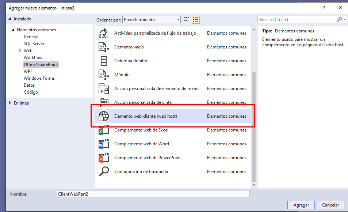
Task: Collapse the Elementos comunes tree node
Action: coord(13,30)
